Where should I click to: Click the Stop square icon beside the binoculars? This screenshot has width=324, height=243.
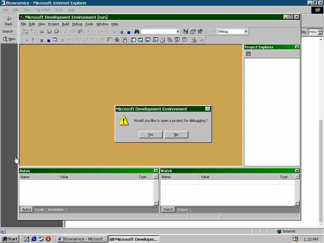[129, 32]
